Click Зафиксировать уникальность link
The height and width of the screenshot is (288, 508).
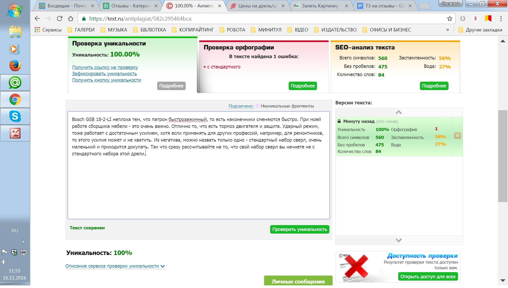(x=105, y=74)
